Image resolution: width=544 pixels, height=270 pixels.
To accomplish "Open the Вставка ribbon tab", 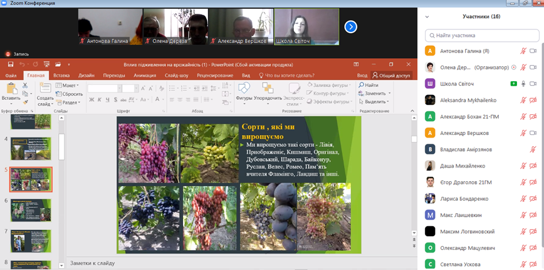I will (x=61, y=75).
